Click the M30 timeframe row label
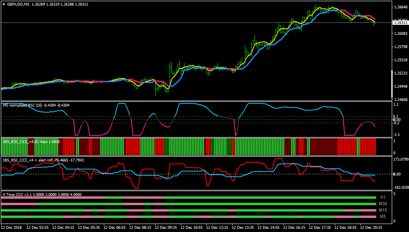The height and width of the screenshot is (232, 409). (x=383, y=204)
